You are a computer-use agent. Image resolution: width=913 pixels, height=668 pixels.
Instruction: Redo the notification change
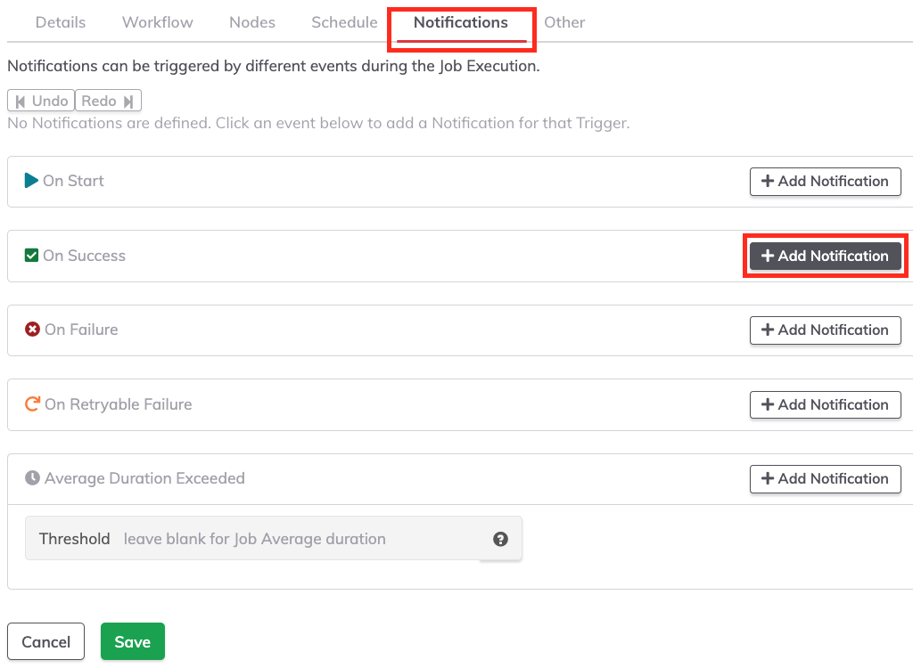[108, 101]
